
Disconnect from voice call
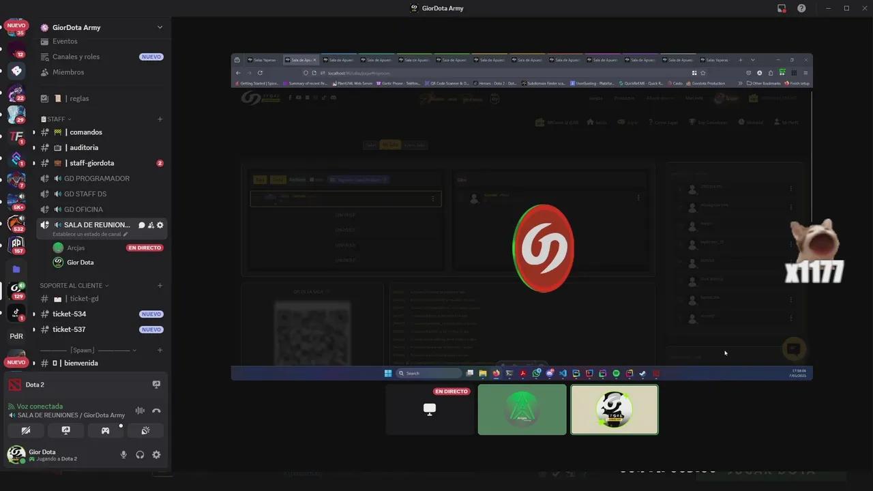[x=156, y=411]
